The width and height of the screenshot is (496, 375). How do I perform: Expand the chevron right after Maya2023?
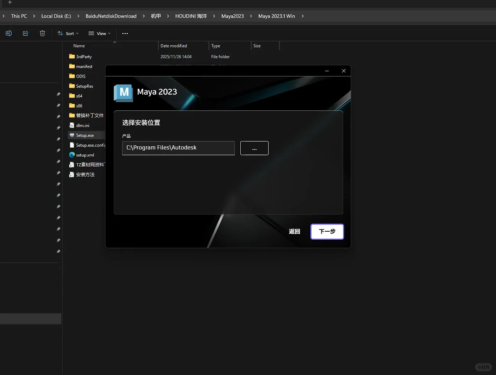click(x=251, y=16)
